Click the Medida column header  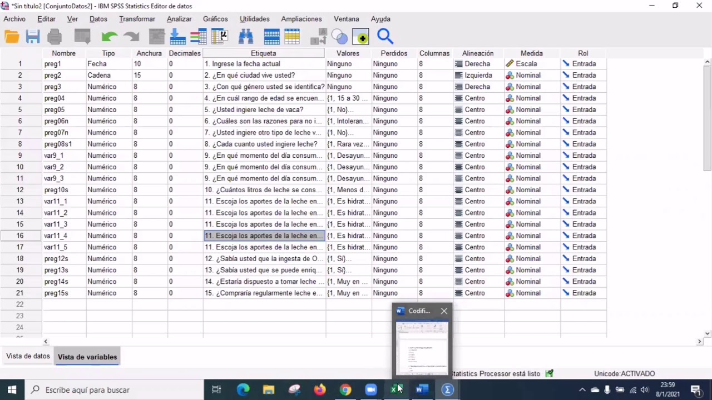[532, 53]
